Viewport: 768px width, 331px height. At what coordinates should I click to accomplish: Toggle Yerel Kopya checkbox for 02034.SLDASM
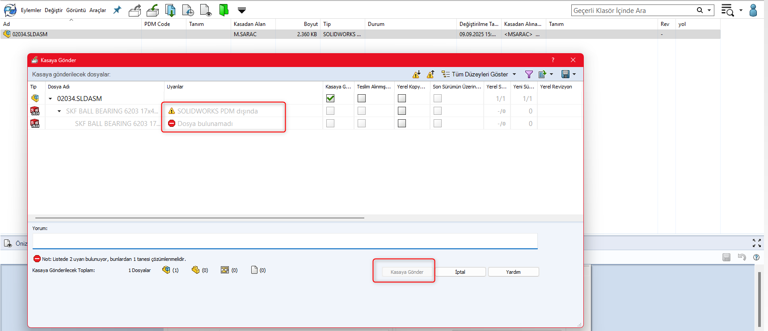click(402, 98)
